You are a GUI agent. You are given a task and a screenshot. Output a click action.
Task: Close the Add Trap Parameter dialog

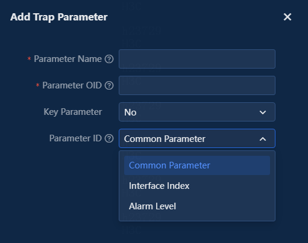click(x=288, y=17)
